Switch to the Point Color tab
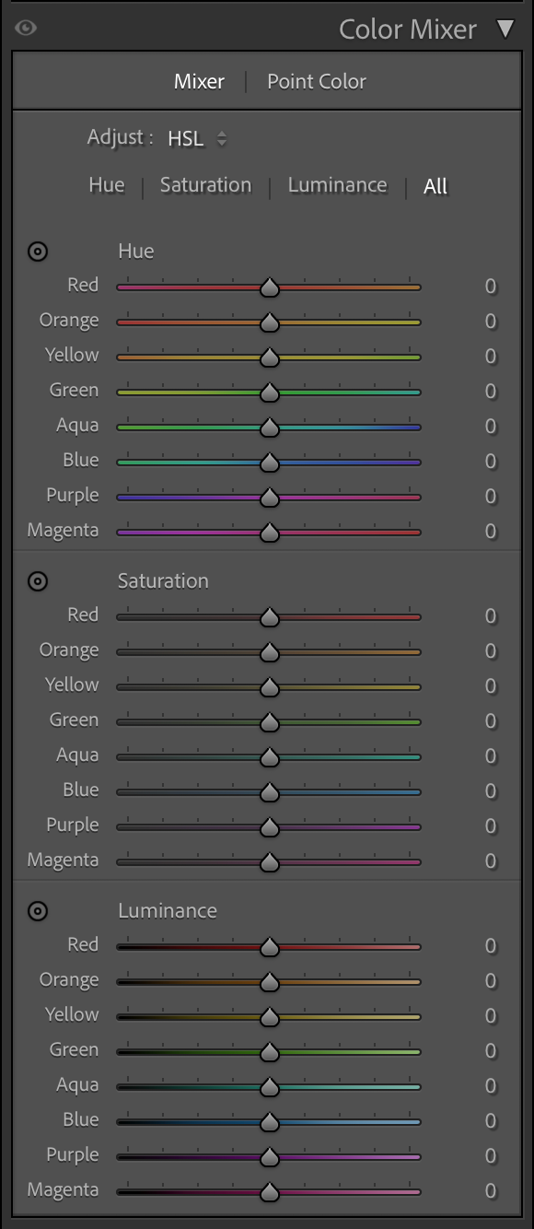 pyautogui.click(x=316, y=81)
